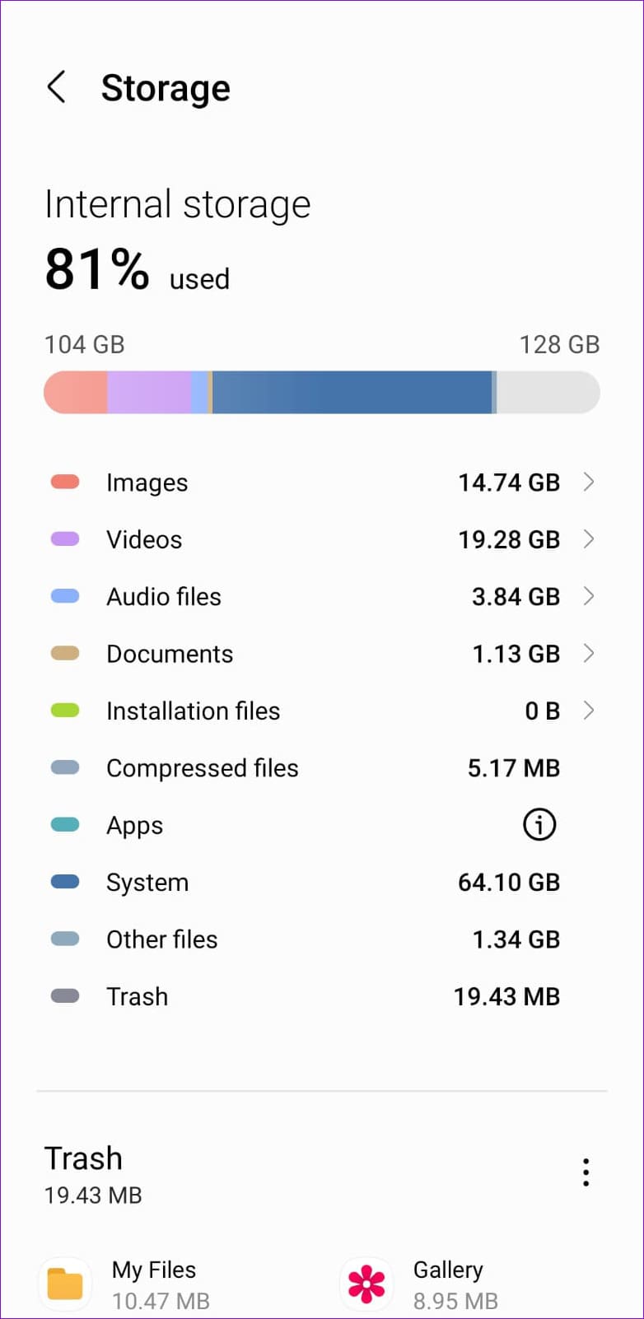
Task: Tap the internal storage usage bar
Action: coord(321,392)
